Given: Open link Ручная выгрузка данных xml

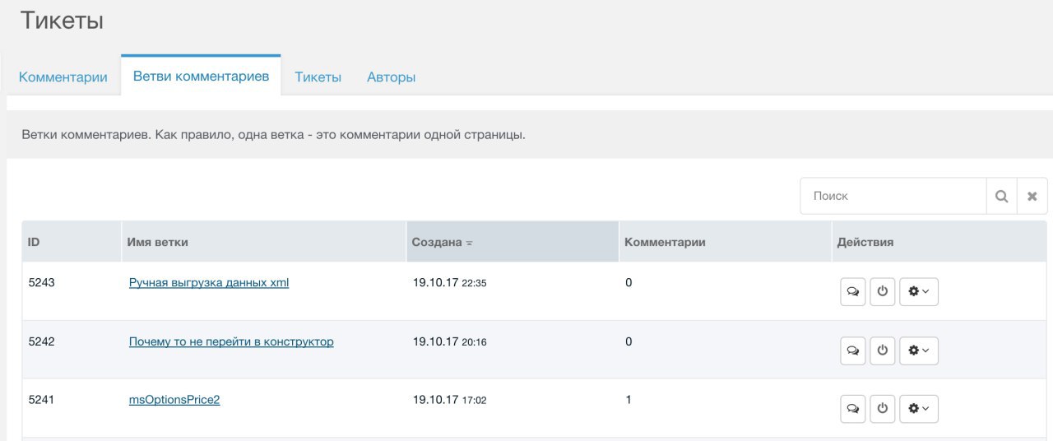Looking at the screenshot, I should click(x=209, y=282).
